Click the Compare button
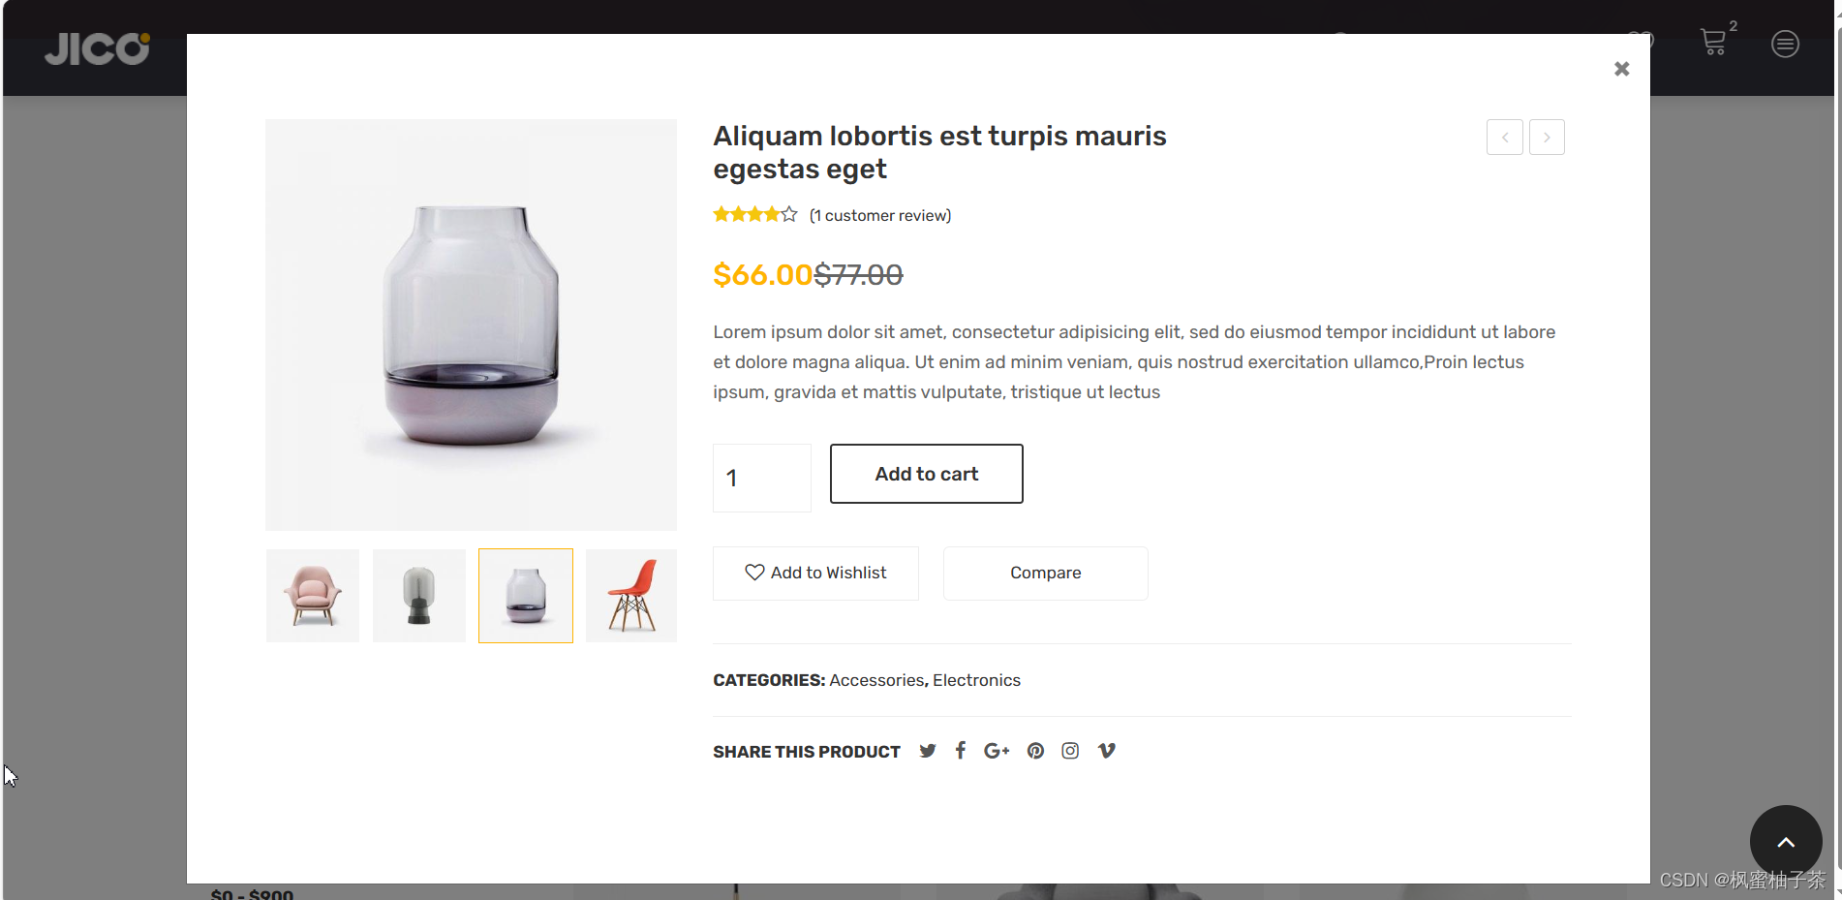The height and width of the screenshot is (900, 1842). click(x=1045, y=574)
